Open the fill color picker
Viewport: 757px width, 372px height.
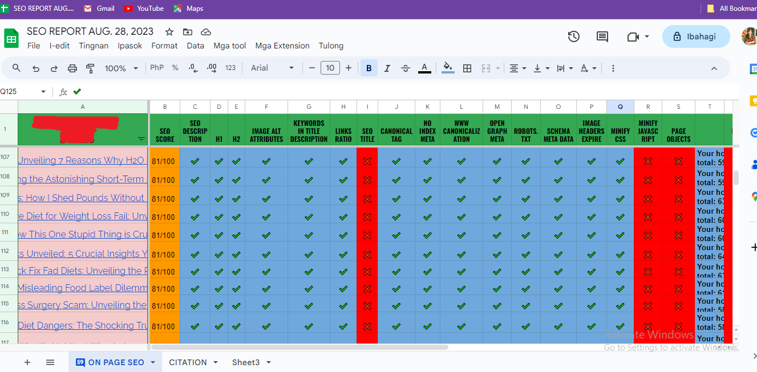tap(448, 68)
